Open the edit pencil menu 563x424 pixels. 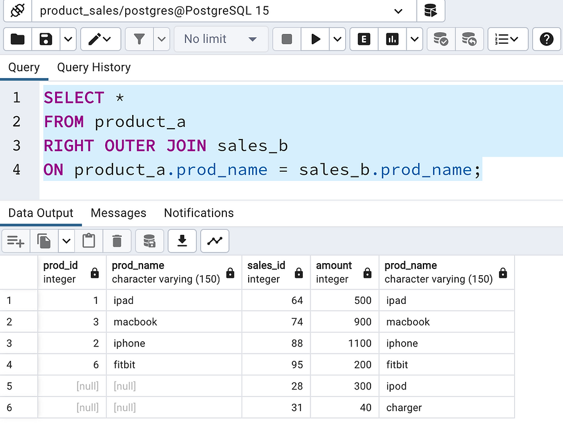pyautogui.click(x=101, y=38)
